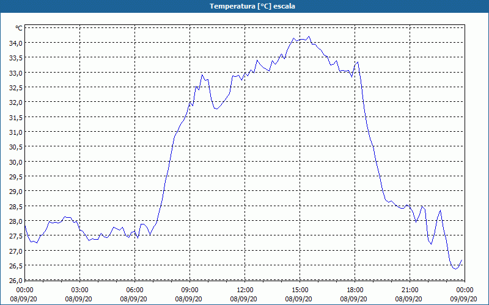This screenshot has width=489, height=305.
Task: Click the 06:00 time axis label
Action: coord(134,290)
